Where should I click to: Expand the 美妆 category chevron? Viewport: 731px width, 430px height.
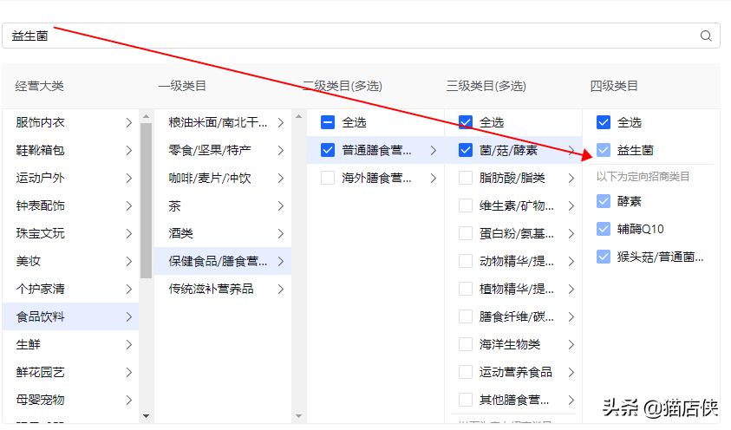pos(129,261)
